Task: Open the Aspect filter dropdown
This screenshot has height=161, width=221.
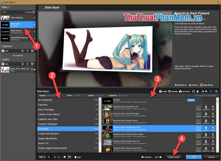Action: pos(51,95)
